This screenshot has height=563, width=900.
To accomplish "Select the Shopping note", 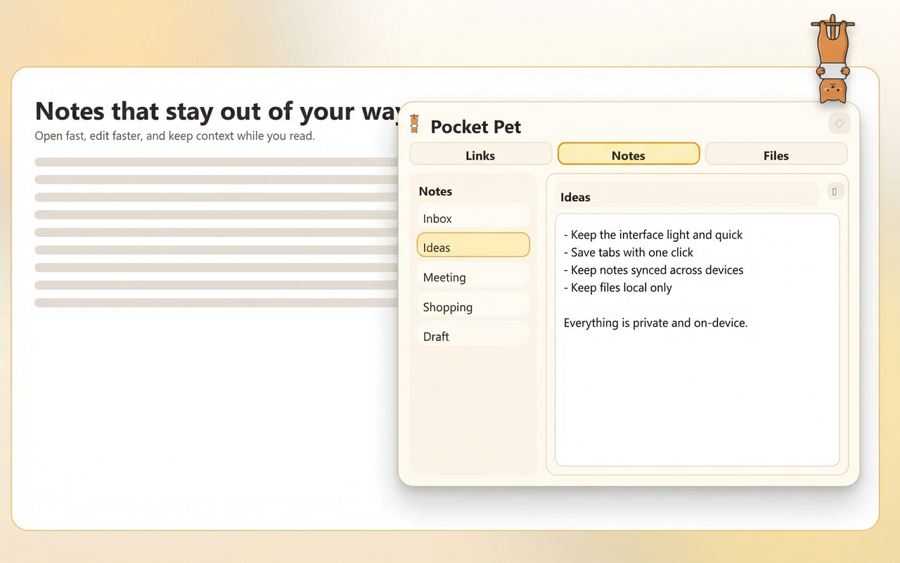I will [x=473, y=306].
